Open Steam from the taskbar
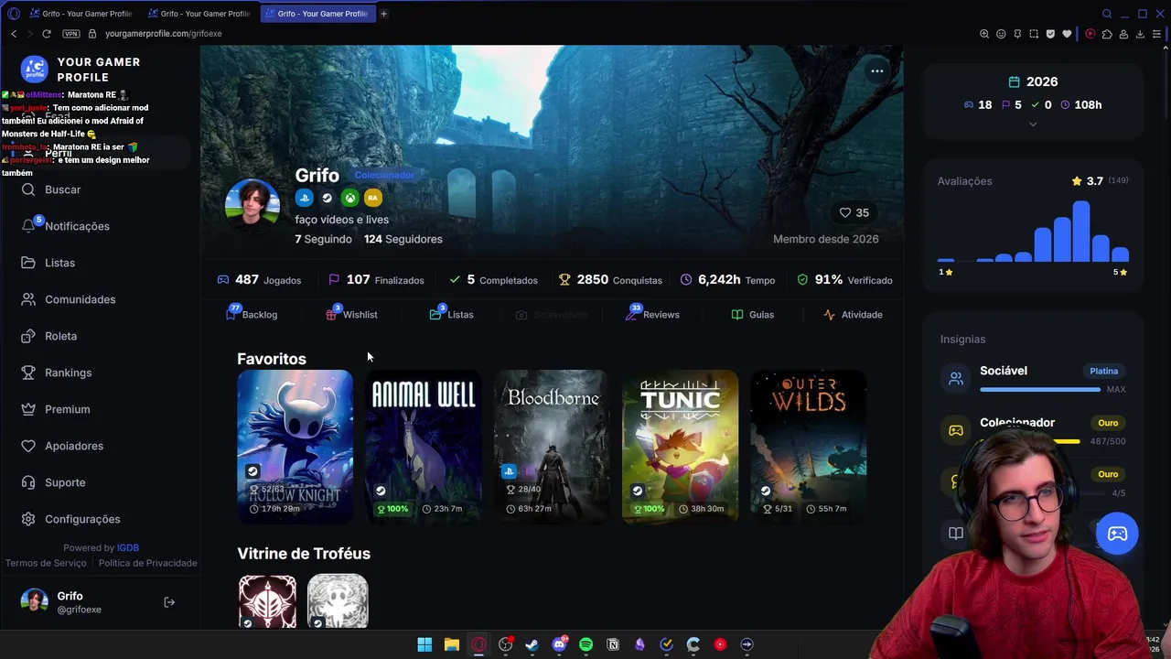1171x659 pixels. [x=532, y=644]
